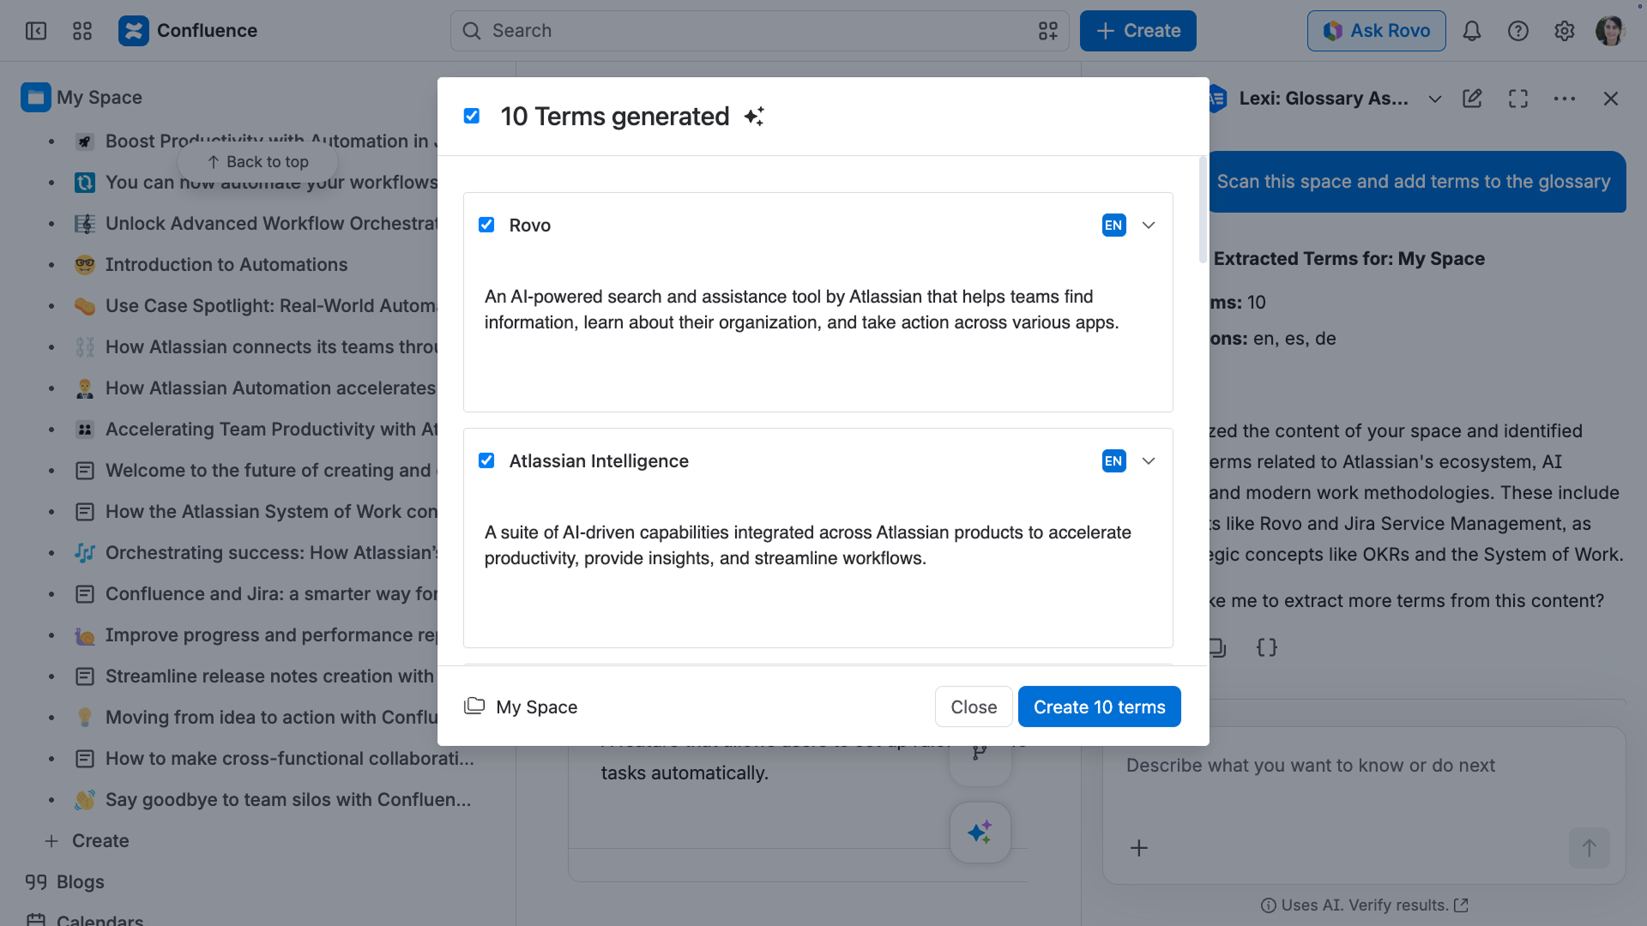Open Accelerating Team Productivity page

click(x=271, y=430)
